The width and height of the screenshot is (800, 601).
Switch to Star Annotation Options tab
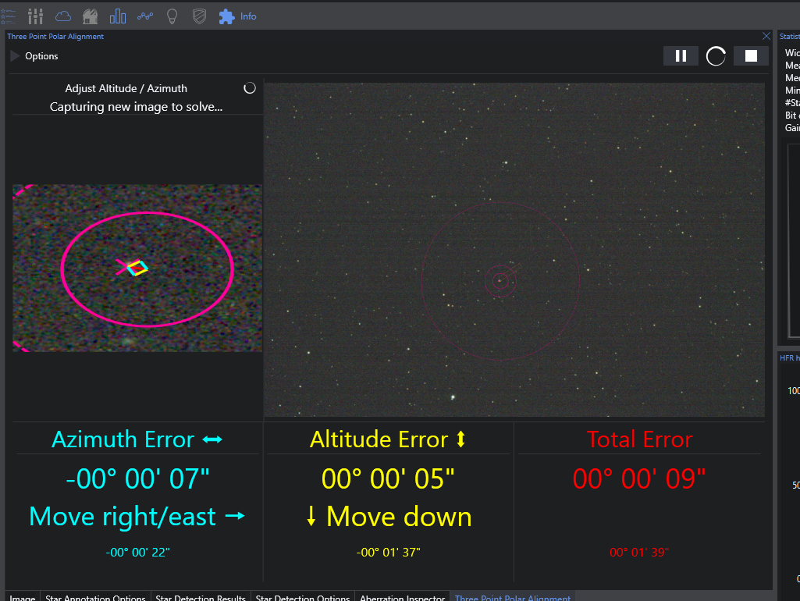95,597
